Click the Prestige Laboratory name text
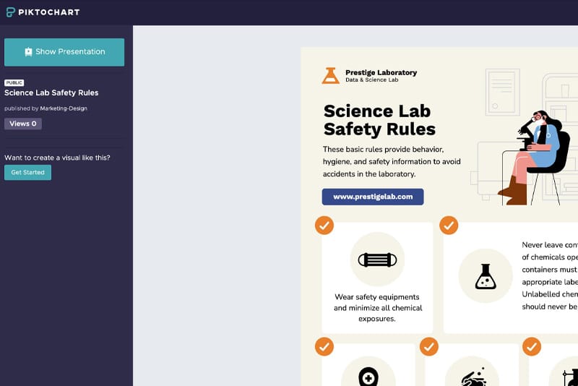The height and width of the screenshot is (386, 578). pyautogui.click(x=381, y=72)
